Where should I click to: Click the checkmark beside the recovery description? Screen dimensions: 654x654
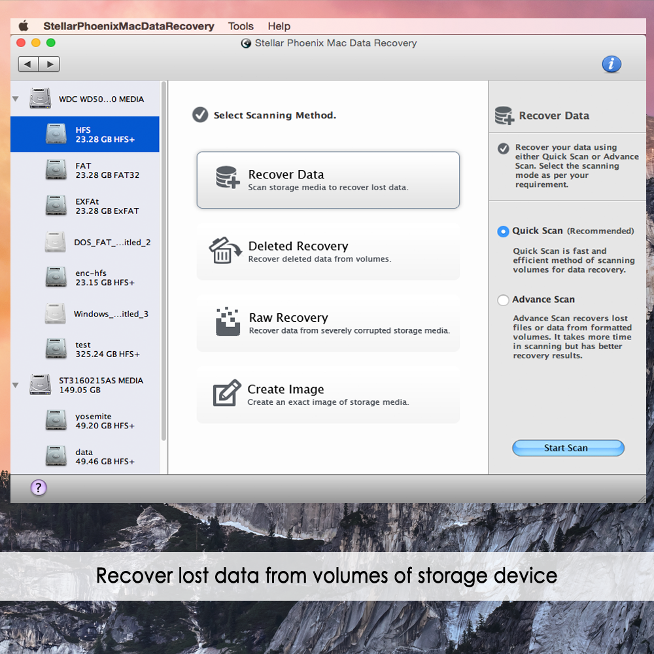click(x=504, y=148)
